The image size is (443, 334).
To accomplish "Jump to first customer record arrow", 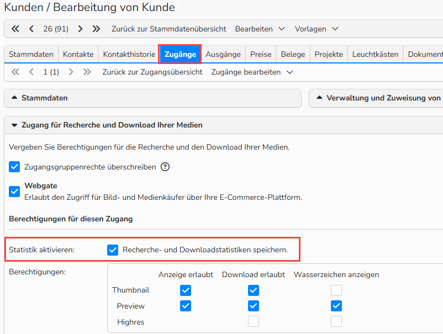I will click(x=15, y=29).
